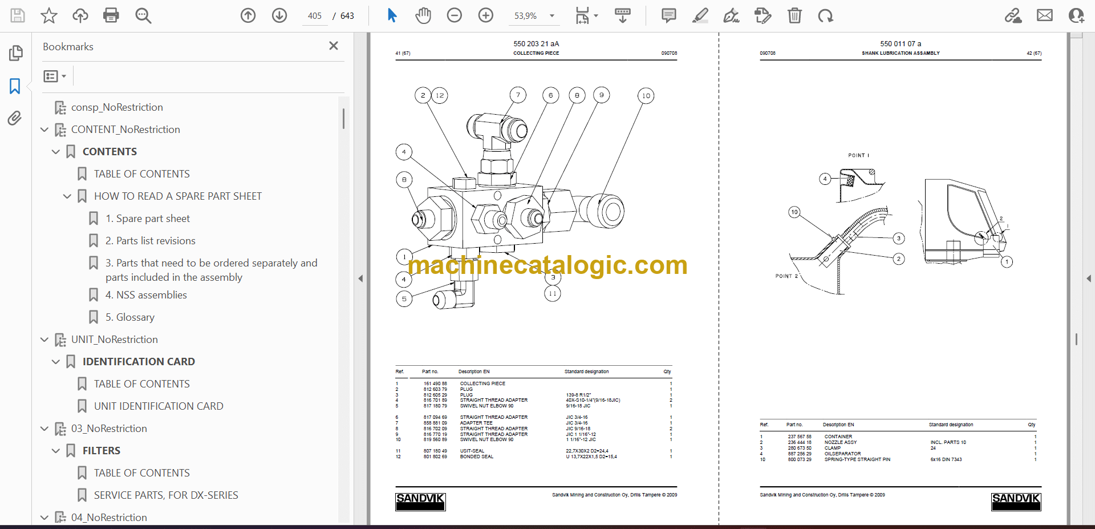Select the 03_NoRestriction bookmark
This screenshot has height=529, width=1095.
[x=109, y=429]
